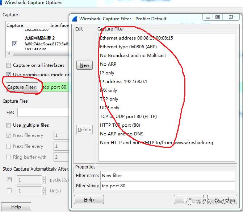Viewport: 243px width, 212px height.
Task: Click the Ring buffer value field
Action: 61,157
